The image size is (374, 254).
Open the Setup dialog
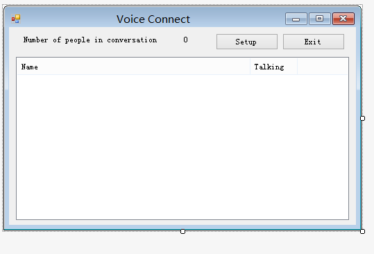point(247,42)
